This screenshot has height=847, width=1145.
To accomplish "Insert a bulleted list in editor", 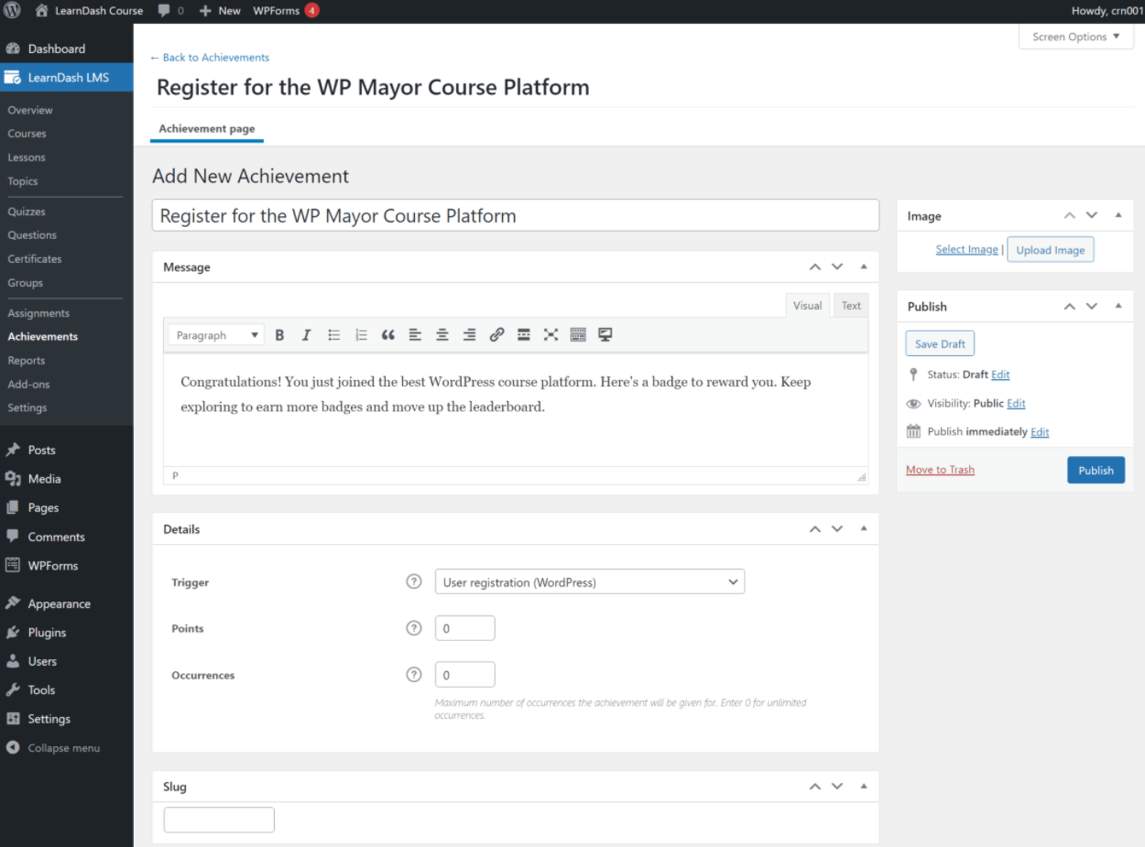I will tap(334, 335).
